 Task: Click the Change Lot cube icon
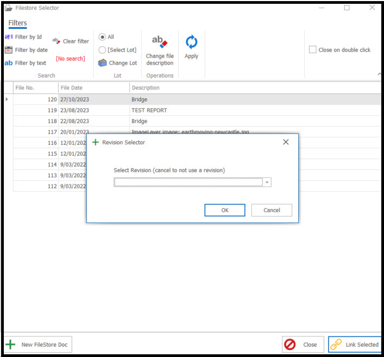(x=102, y=63)
